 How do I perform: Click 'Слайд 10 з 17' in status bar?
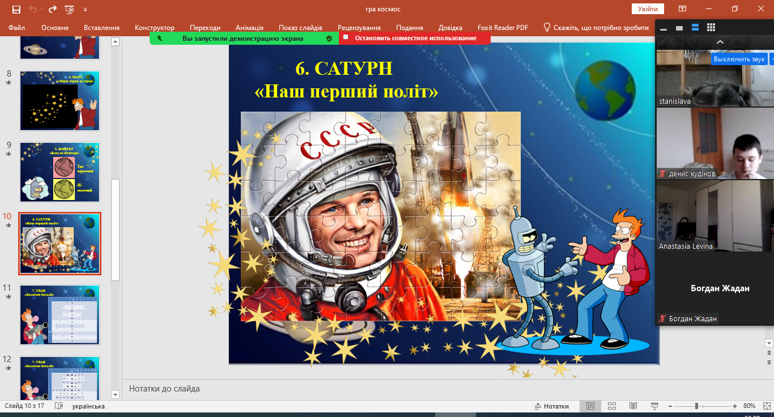(24, 406)
